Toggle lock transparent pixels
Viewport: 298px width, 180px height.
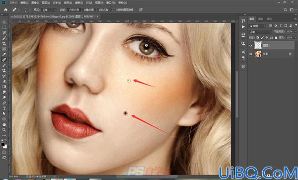tap(258, 38)
